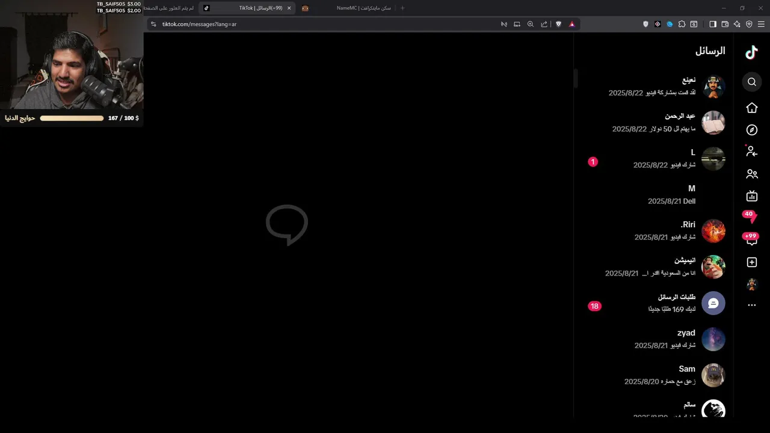Open conversation named L
The height and width of the screenshot is (433, 770).
[653, 159]
